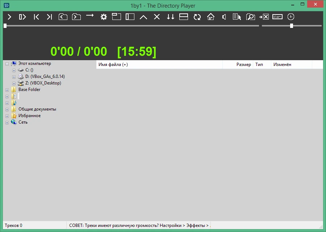Screen dimensions: 326x232
Task: Toggle repeat mode icon
Action: pos(197,17)
